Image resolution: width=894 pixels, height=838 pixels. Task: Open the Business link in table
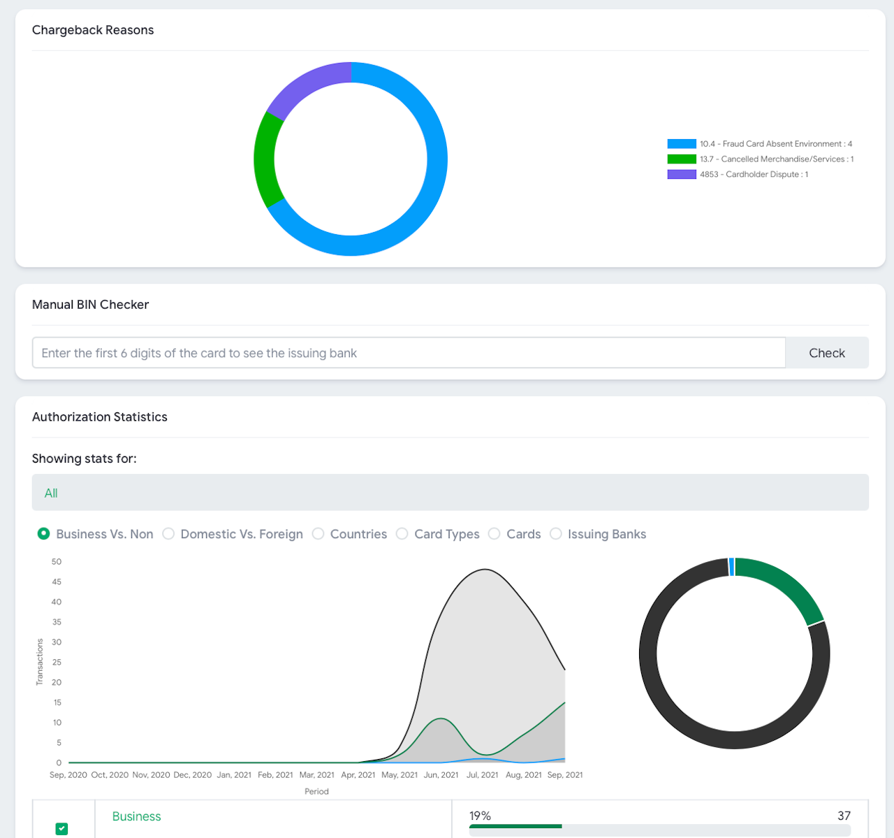136,816
